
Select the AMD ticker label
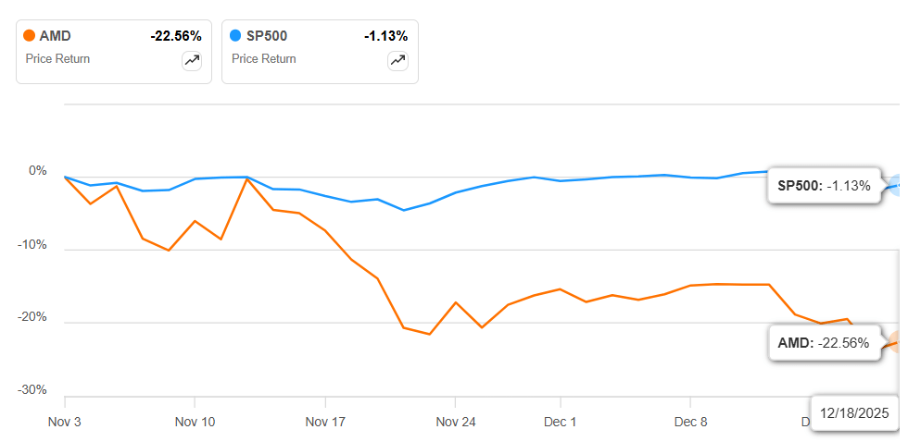point(56,36)
